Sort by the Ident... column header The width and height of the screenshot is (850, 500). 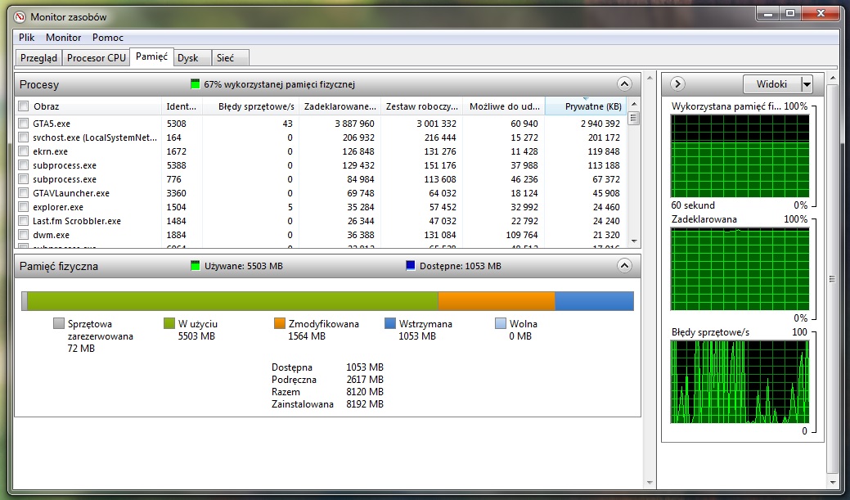[182, 106]
